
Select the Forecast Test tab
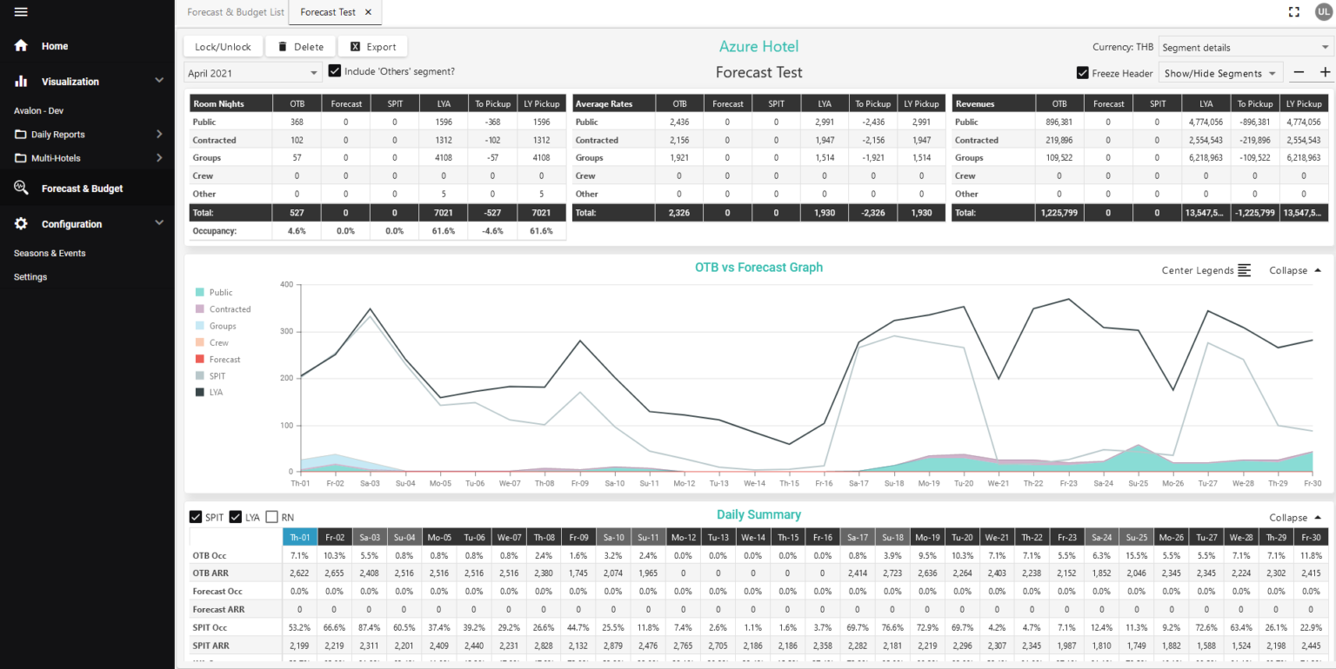pyautogui.click(x=329, y=13)
